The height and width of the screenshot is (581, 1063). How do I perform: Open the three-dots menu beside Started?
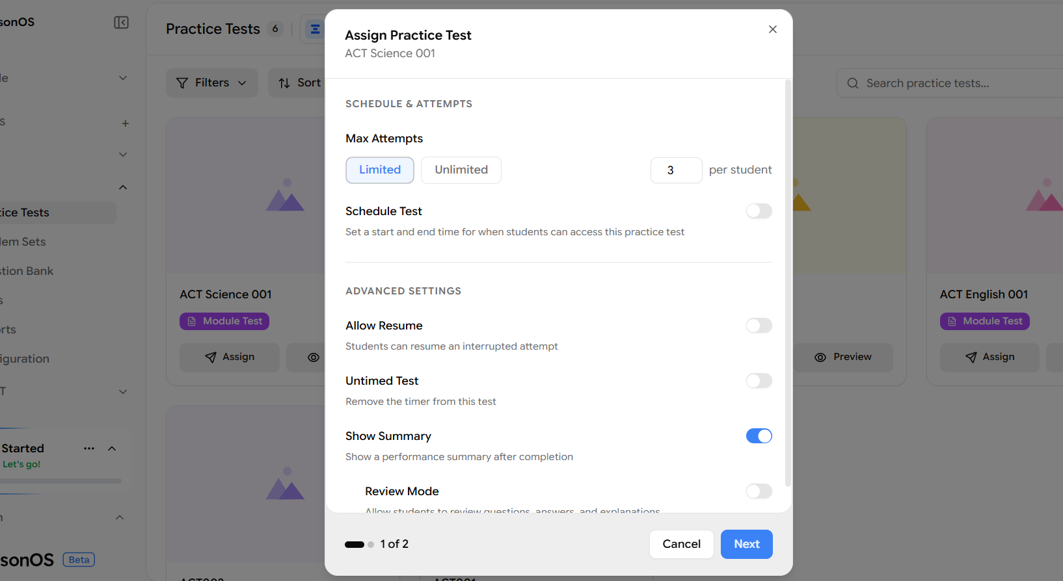coord(89,448)
